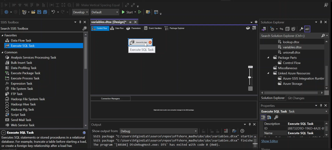The width and height of the screenshot is (332, 150).
Task: Select the variables.dtsx [Design] document tab
Action: click(x=109, y=22)
